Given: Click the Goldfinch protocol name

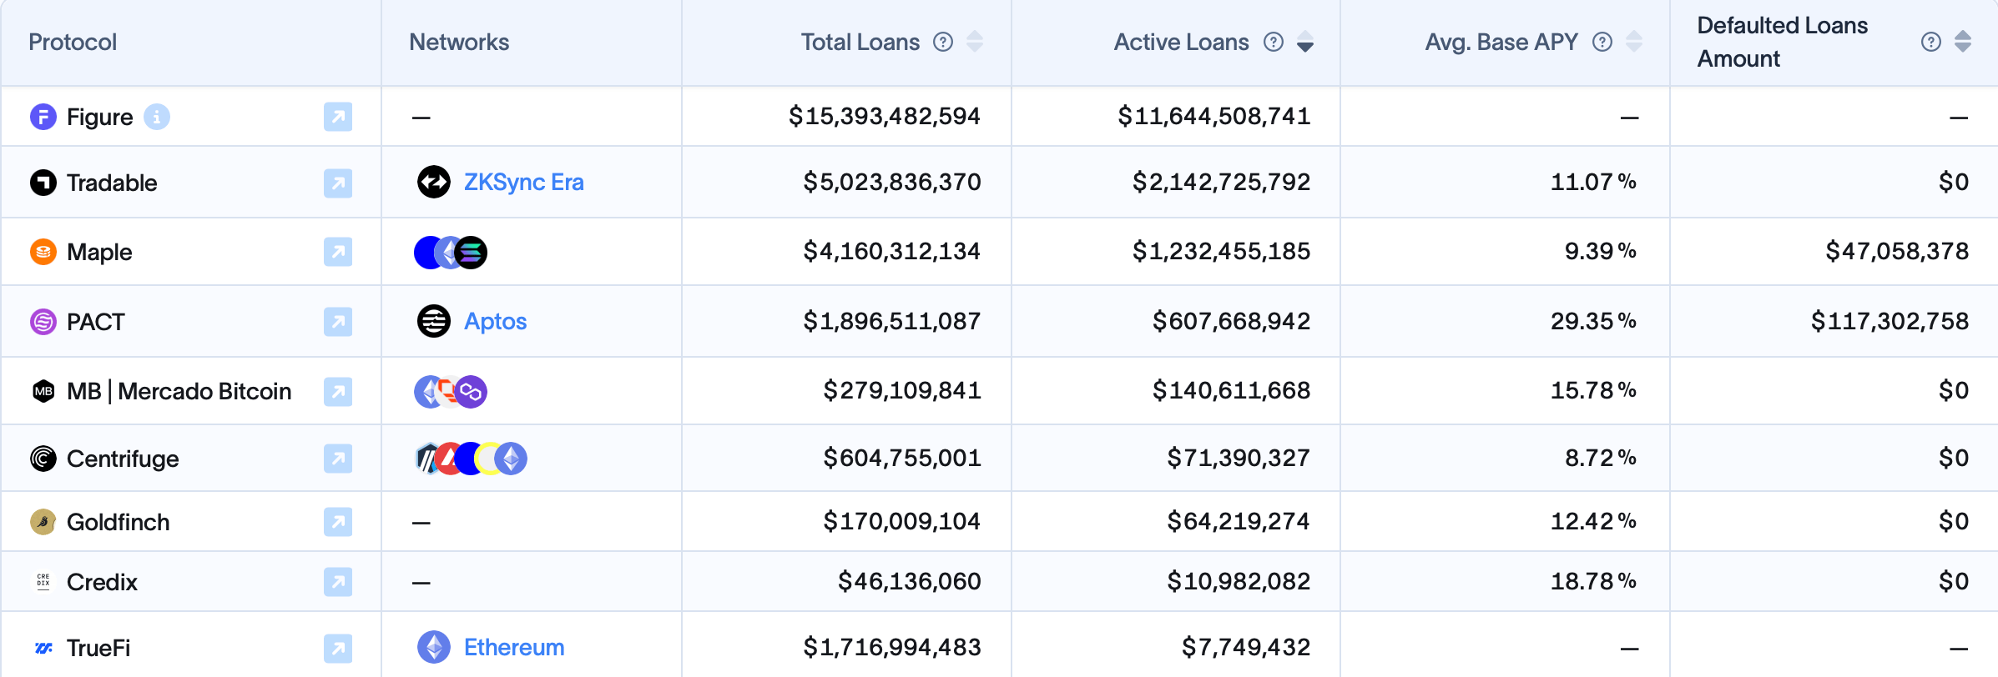Looking at the screenshot, I should coord(118,522).
